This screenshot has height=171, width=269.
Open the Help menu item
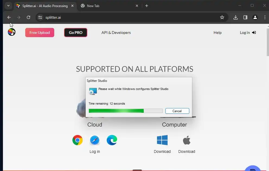click(x=217, y=33)
